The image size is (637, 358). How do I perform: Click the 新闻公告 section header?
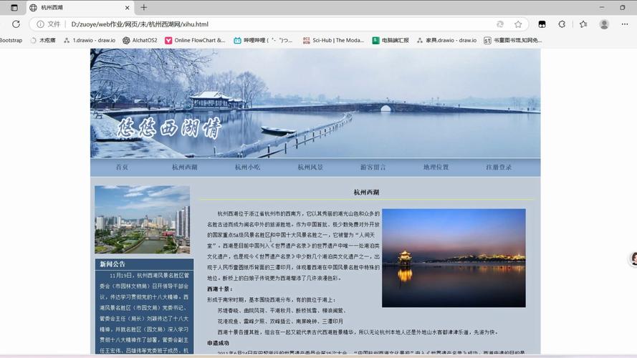(x=144, y=264)
